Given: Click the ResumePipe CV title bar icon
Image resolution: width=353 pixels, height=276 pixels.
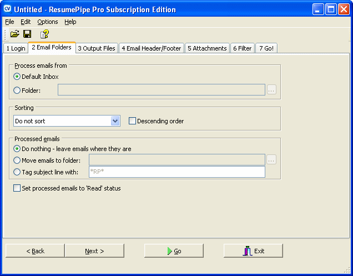Looking at the screenshot, I should pyautogui.click(x=8, y=9).
